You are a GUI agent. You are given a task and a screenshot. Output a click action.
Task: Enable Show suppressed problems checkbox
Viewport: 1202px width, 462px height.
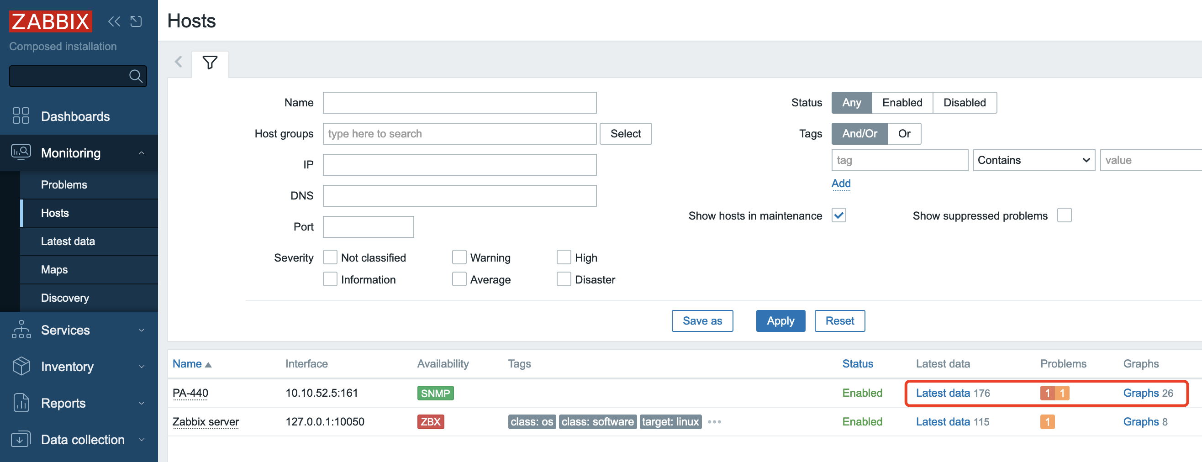1065,215
